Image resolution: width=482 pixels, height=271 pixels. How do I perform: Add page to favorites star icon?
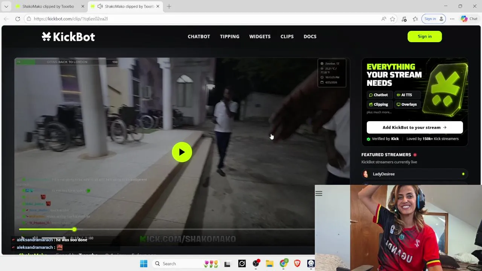[393, 19]
